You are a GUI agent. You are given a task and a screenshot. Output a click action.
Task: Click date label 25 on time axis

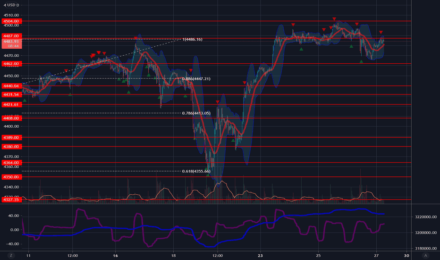318,255
